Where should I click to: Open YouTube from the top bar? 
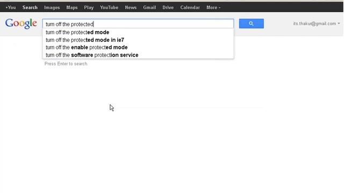point(109,8)
